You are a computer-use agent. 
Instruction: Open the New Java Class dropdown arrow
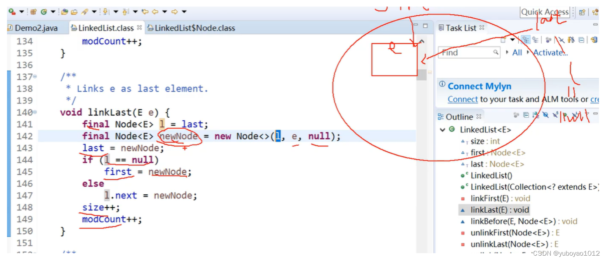(53, 12)
